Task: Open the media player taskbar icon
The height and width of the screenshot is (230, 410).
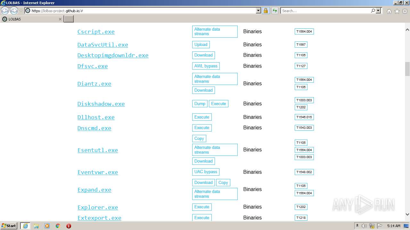Action: [47, 226]
